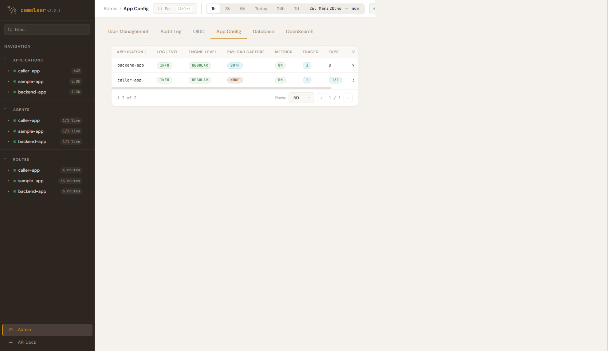Collapse the Routes navigation section

[5, 159]
